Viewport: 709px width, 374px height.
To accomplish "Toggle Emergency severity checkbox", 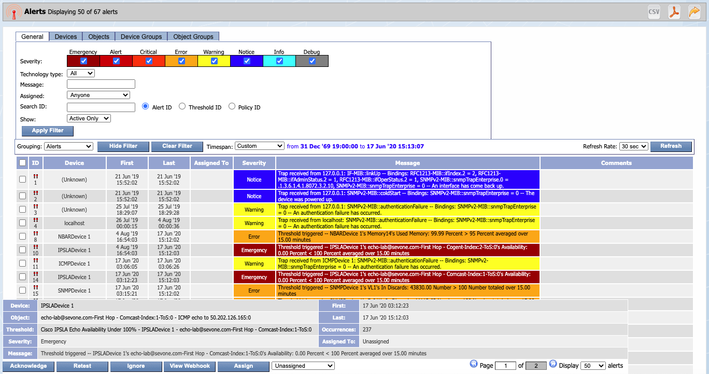I will [x=83, y=61].
